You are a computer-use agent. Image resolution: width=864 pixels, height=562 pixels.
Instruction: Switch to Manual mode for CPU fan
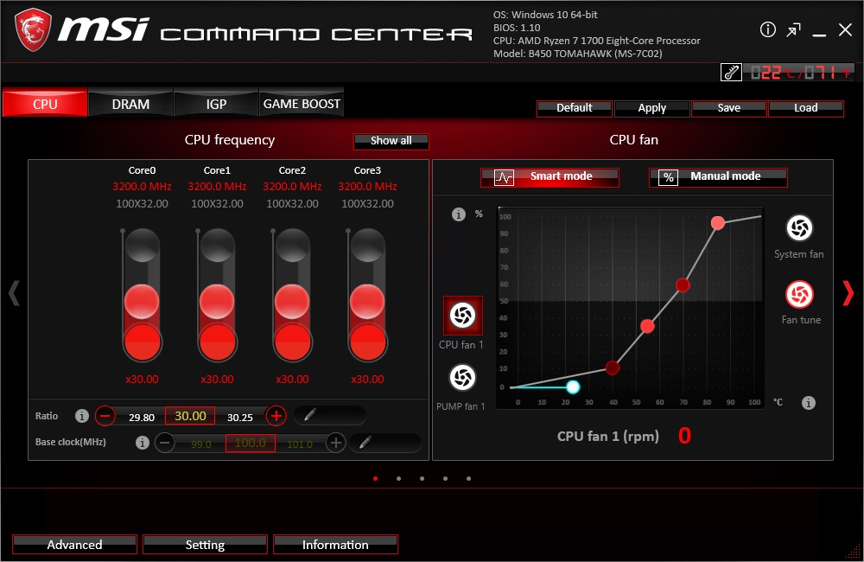tap(718, 177)
